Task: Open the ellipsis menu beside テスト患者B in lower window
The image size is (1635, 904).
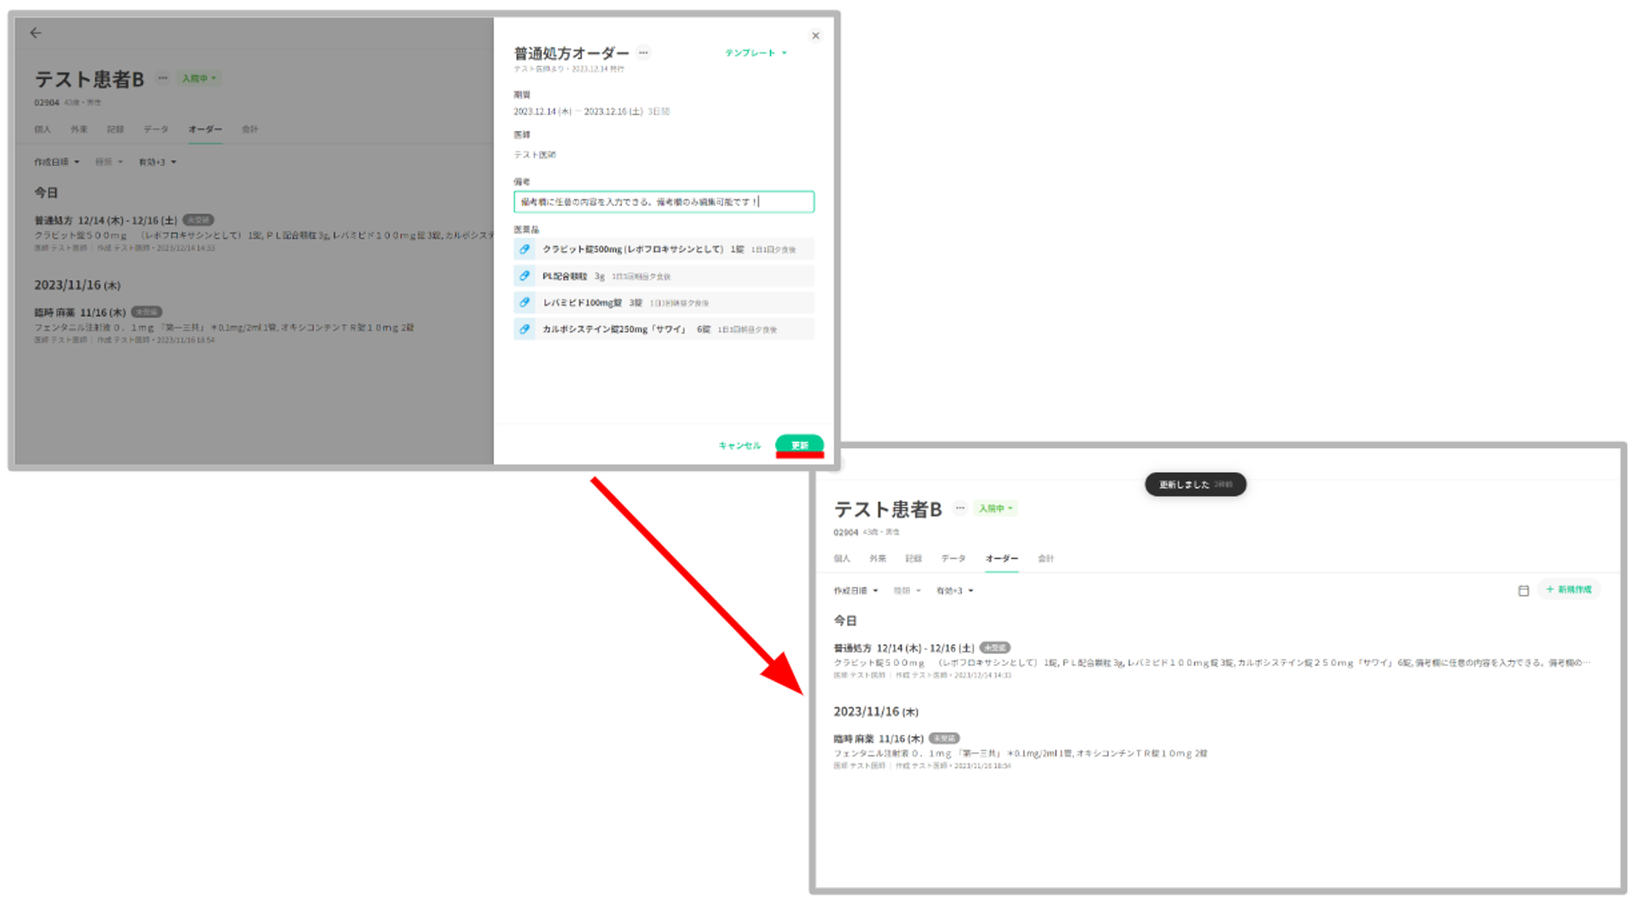Action: (961, 508)
